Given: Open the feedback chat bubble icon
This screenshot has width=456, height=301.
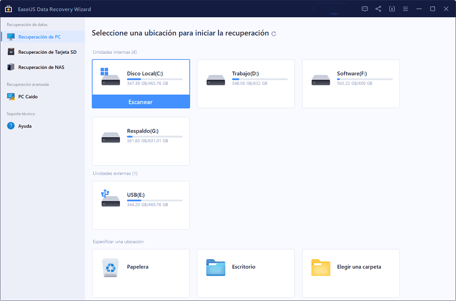Looking at the screenshot, I should (365, 9).
